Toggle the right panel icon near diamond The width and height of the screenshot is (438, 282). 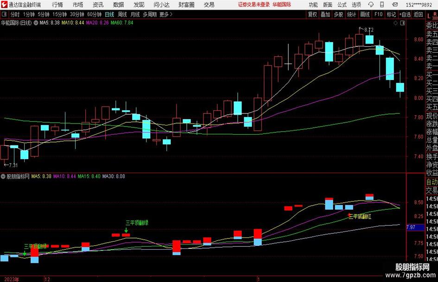[402, 23]
